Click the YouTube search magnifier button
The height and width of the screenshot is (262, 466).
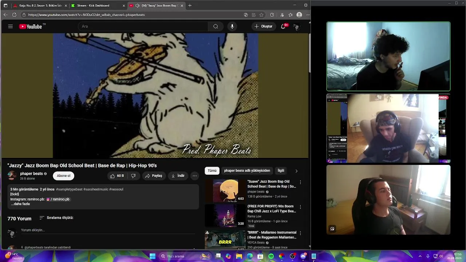coord(216,26)
